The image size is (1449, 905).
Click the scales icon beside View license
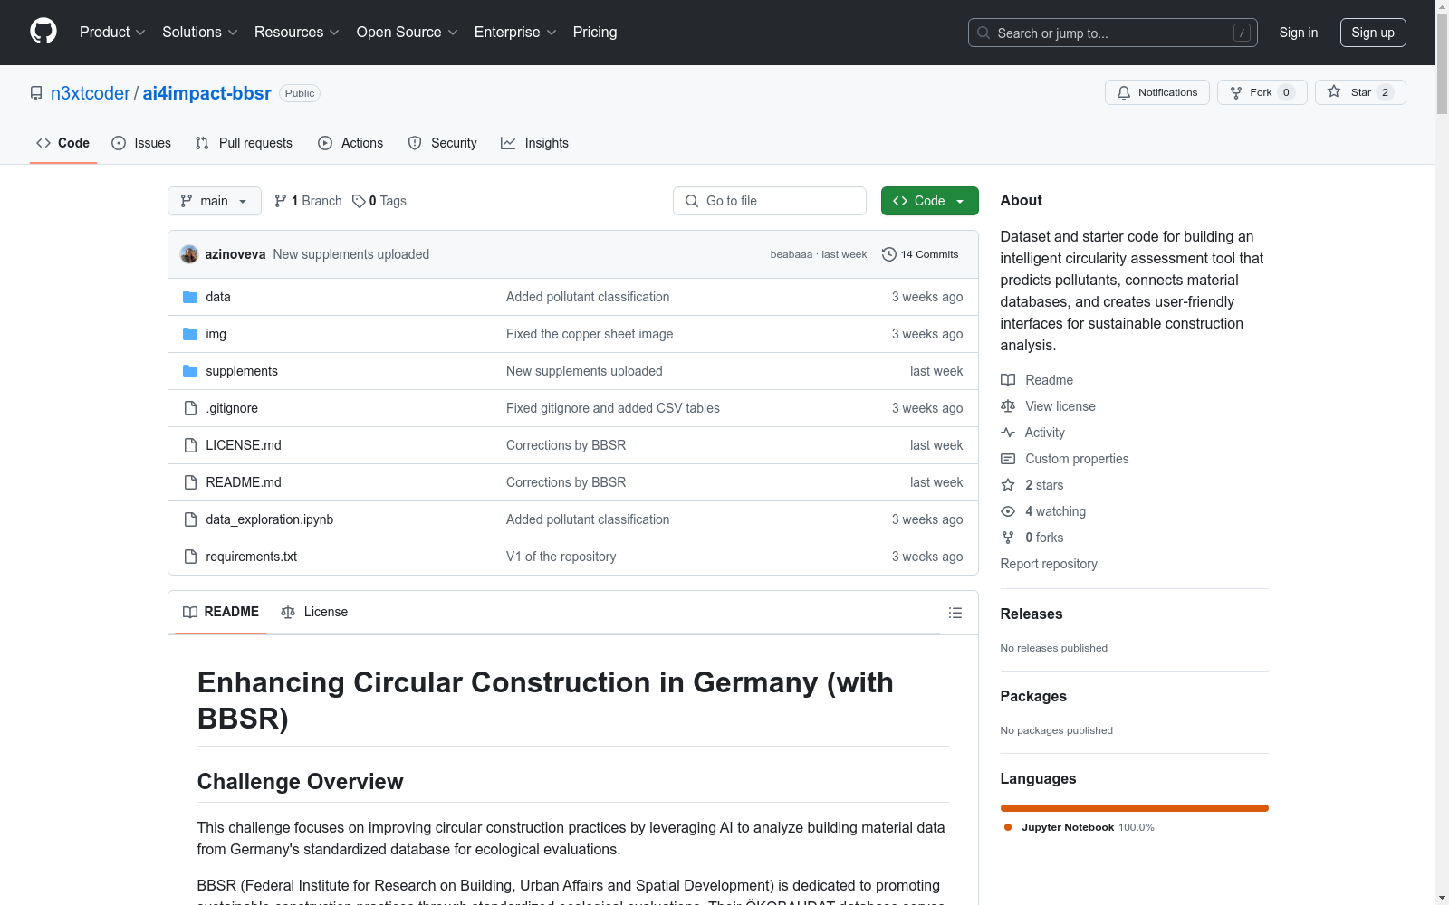pos(1008,406)
